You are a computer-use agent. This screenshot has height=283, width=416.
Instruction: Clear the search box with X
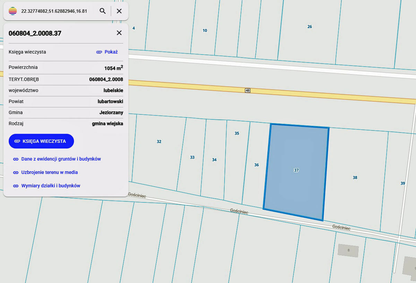click(x=119, y=11)
